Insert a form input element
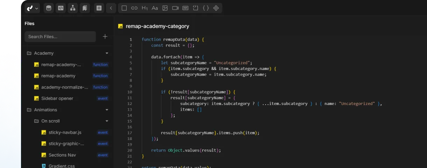427x168 pixels. [x=185, y=8]
